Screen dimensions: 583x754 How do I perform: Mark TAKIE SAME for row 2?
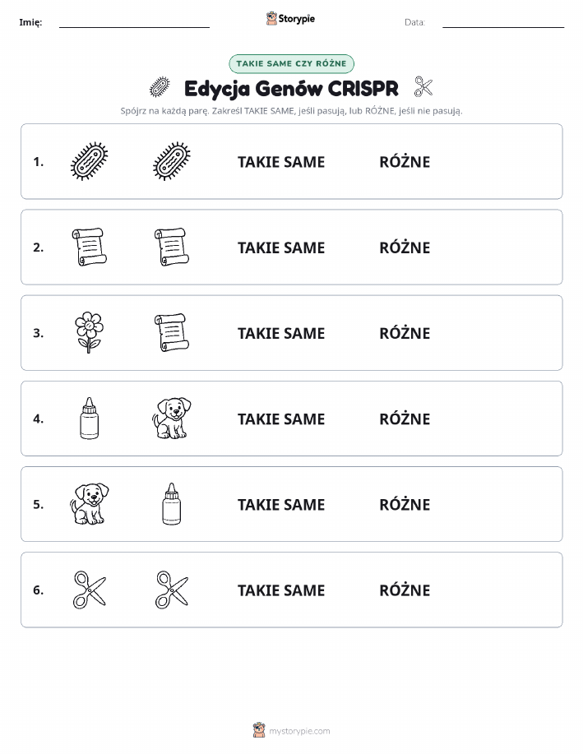coord(281,247)
